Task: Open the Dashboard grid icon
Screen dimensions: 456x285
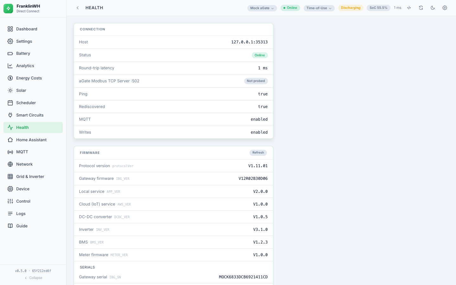Action: [x=10, y=29]
